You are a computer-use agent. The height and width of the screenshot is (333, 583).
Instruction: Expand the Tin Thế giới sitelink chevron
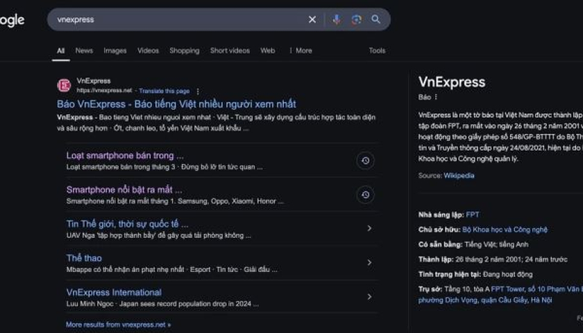[369, 228]
